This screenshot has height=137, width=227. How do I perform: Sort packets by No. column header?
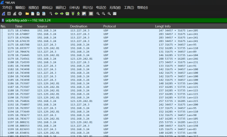click(x=7, y=26)
